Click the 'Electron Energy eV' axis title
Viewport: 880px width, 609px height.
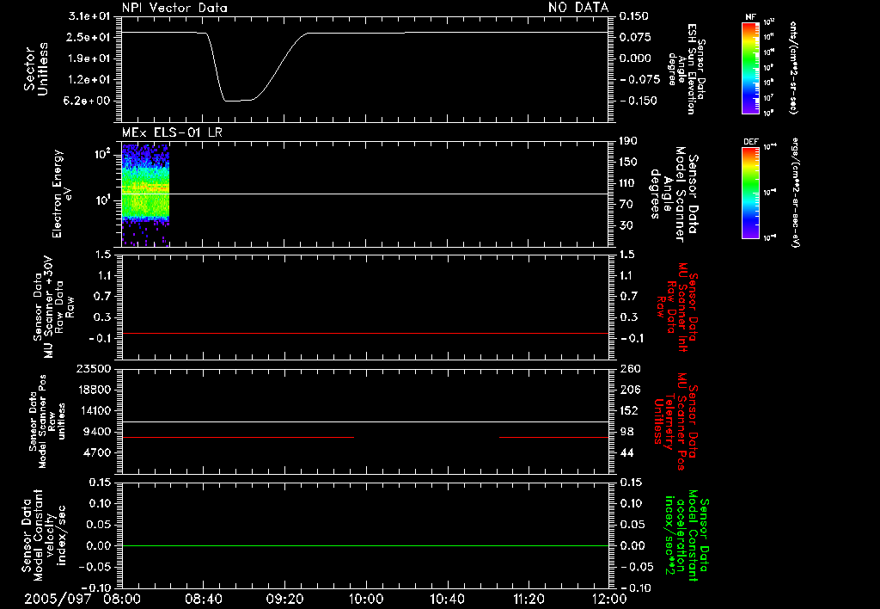pos(62,194)
